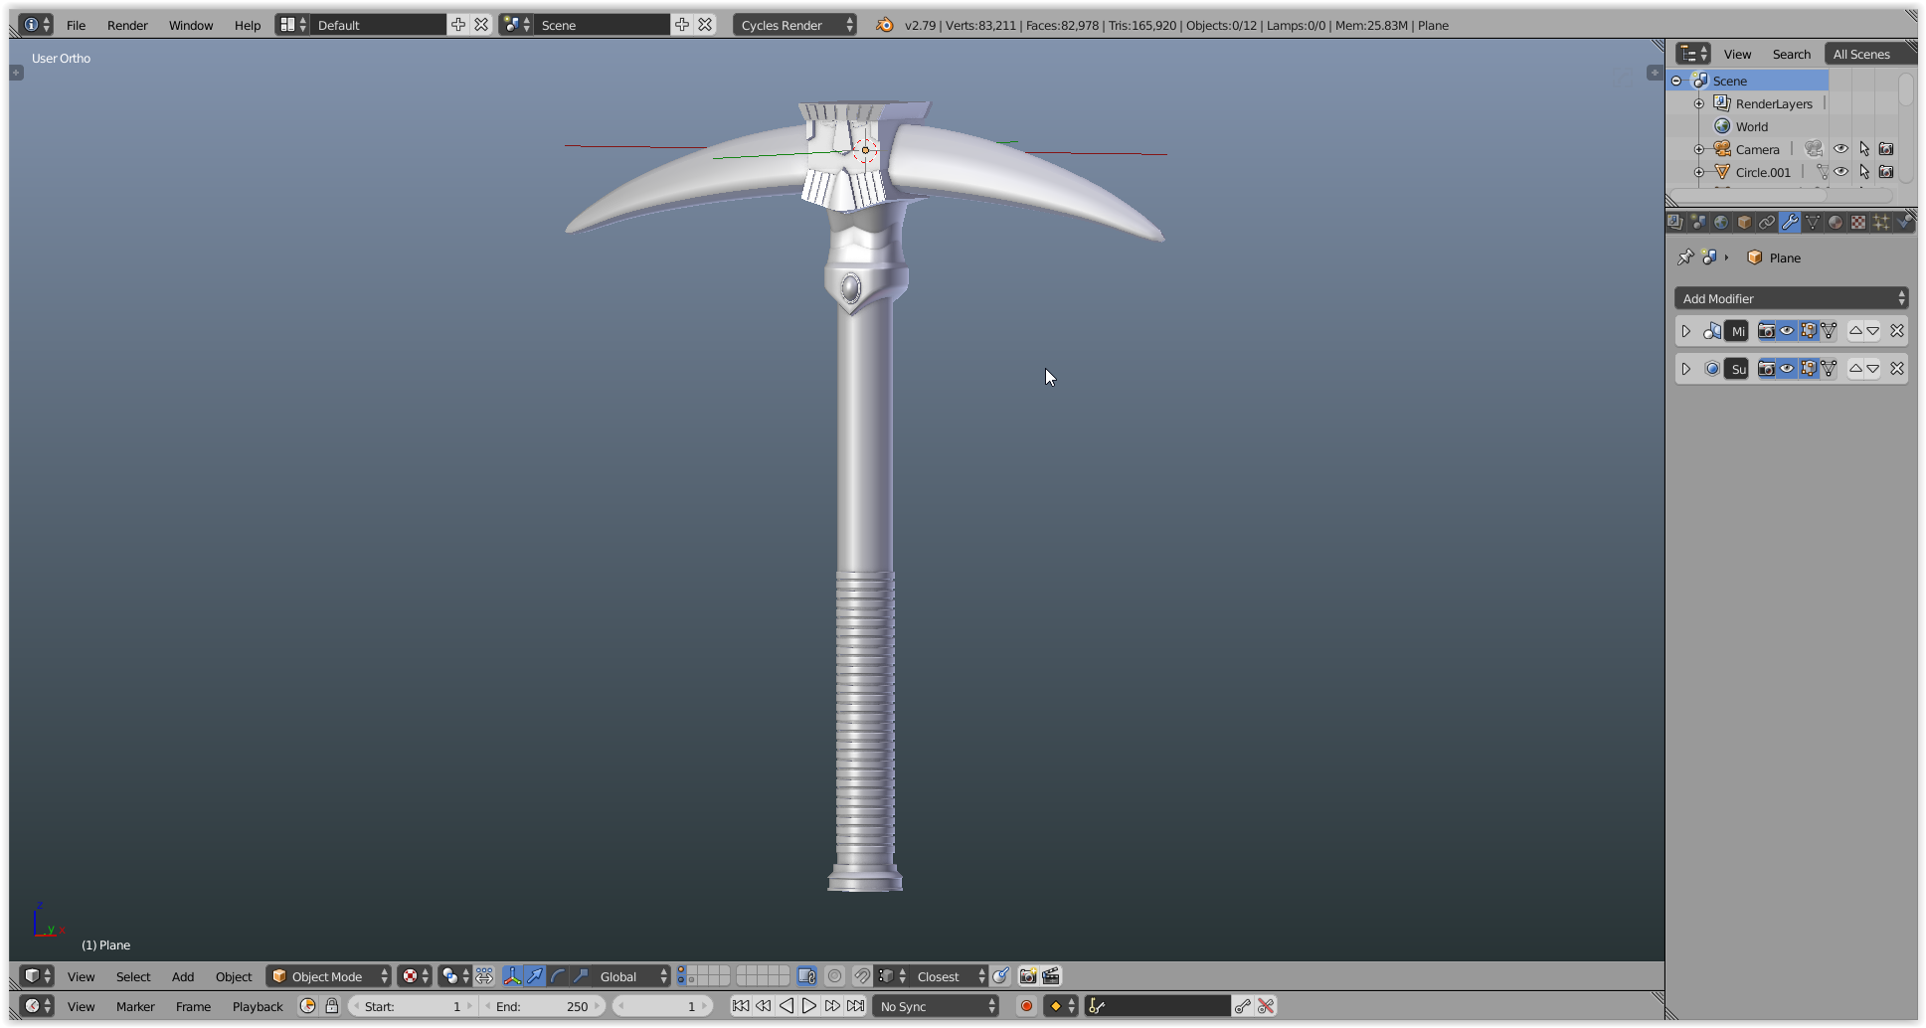1926x1028 pixels.
Task: Toggle Camera viewport visibility eye in outliner
Action: pyautogui.click(x=1841, y=149)
